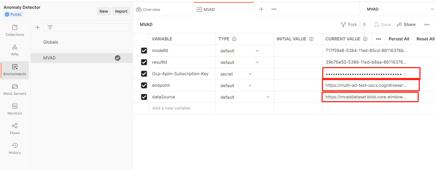Click the Fork icon button
Image resolution: width=436 pixels, height=170 pixels.
click(343, 25)
